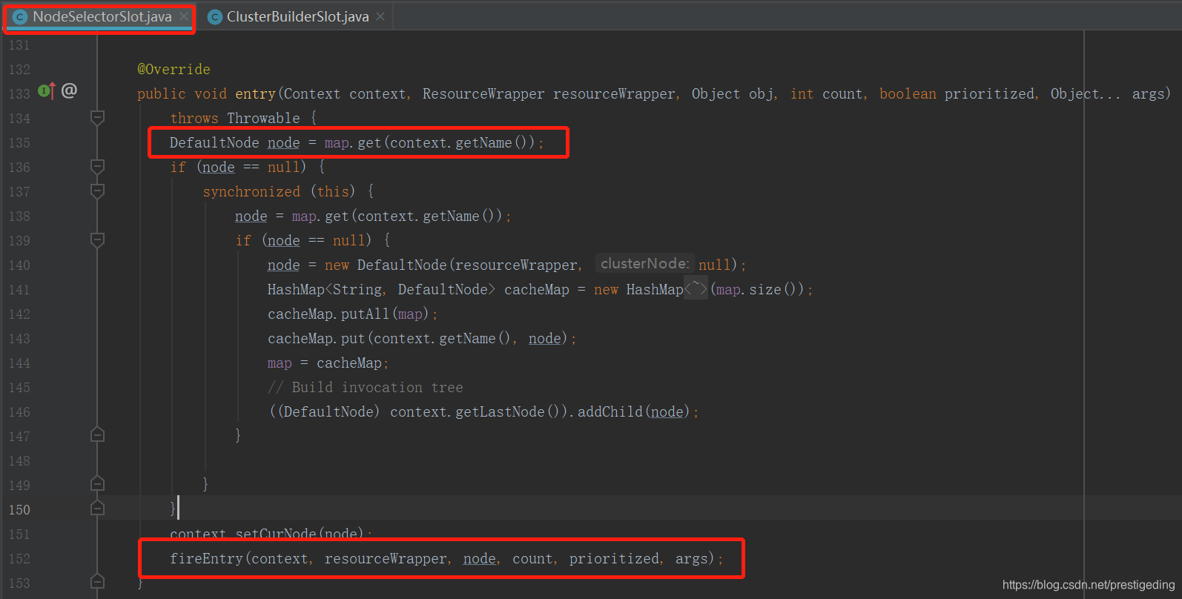Collapse the if block fold at line 136
This screenshot has width=1182, height=599.
point(97,166)
